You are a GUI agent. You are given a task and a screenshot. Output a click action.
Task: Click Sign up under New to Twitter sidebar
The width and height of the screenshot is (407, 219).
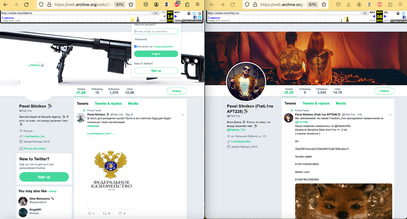point(44,177)
